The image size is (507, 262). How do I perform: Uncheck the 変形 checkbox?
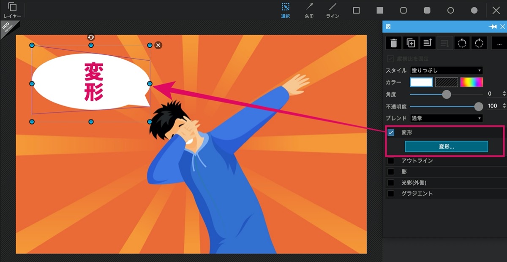tap(391, 132)
